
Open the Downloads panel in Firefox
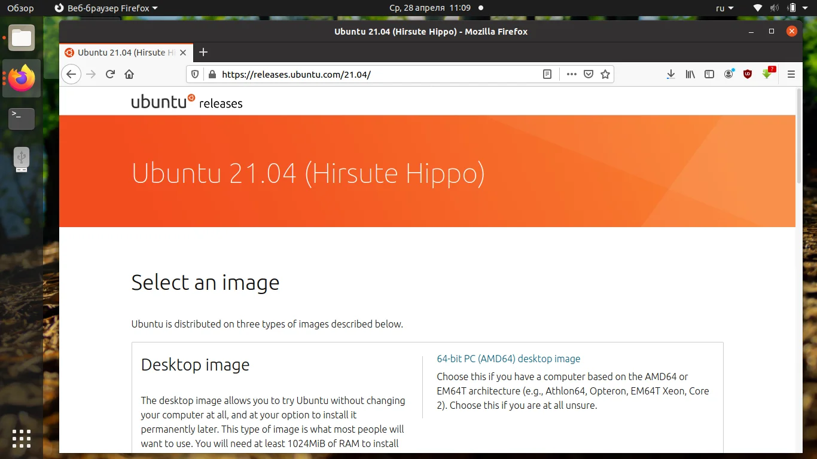tap(670, 74)
